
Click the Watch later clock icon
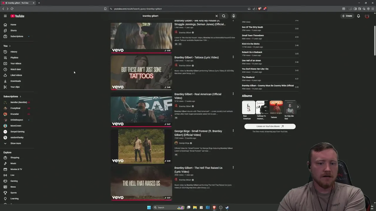tap(5, 69)
